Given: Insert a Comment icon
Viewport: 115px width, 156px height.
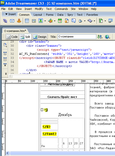Looking at the screenshot, I should (74, 21).
